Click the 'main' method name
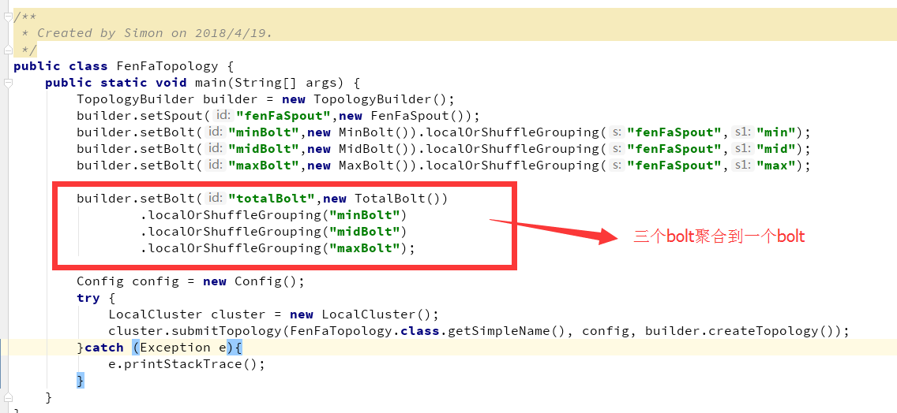 [210, 83]
